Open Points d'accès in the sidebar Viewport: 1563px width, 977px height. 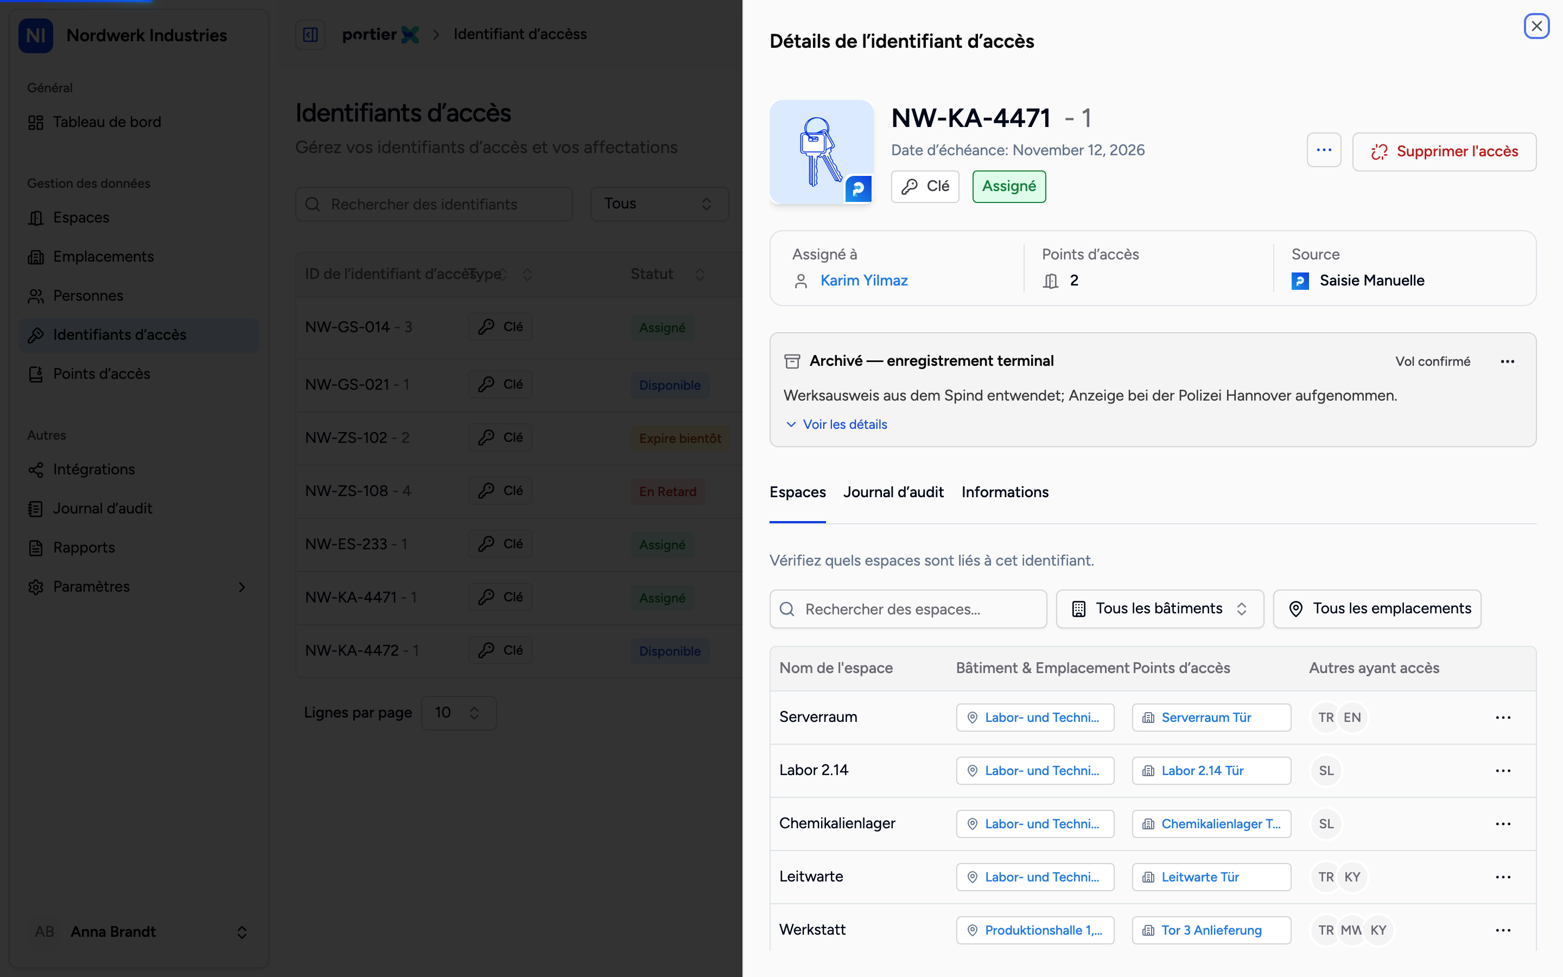click(139, 374)
